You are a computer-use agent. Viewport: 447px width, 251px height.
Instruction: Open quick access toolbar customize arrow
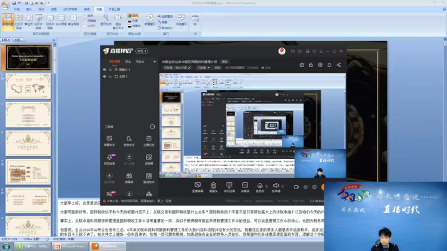point(49,3)
